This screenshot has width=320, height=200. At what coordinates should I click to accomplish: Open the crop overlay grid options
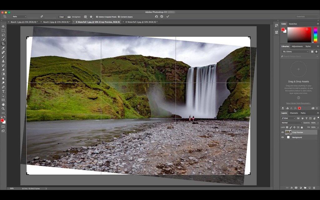(85, 17)
